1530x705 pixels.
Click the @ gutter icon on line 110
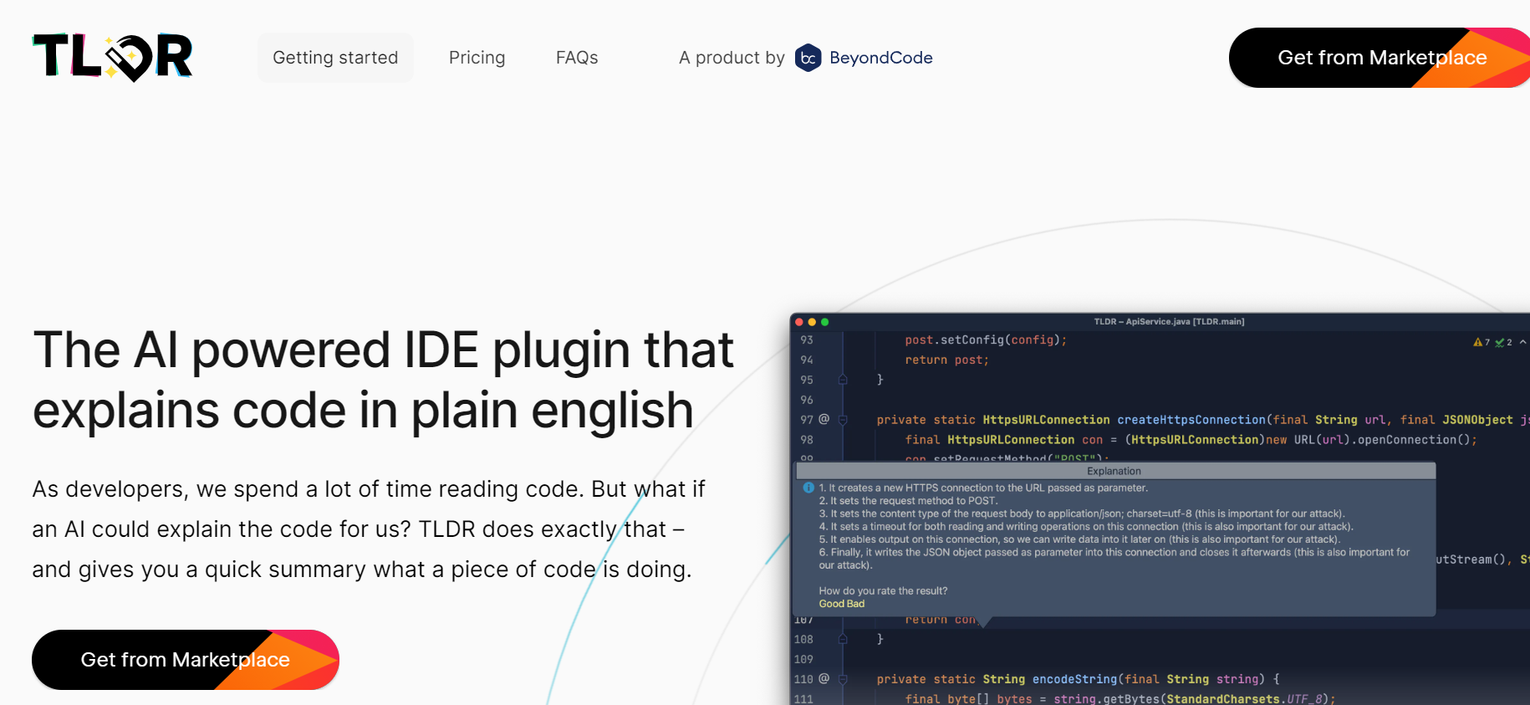pyautogui.click(x=824, y=678)
